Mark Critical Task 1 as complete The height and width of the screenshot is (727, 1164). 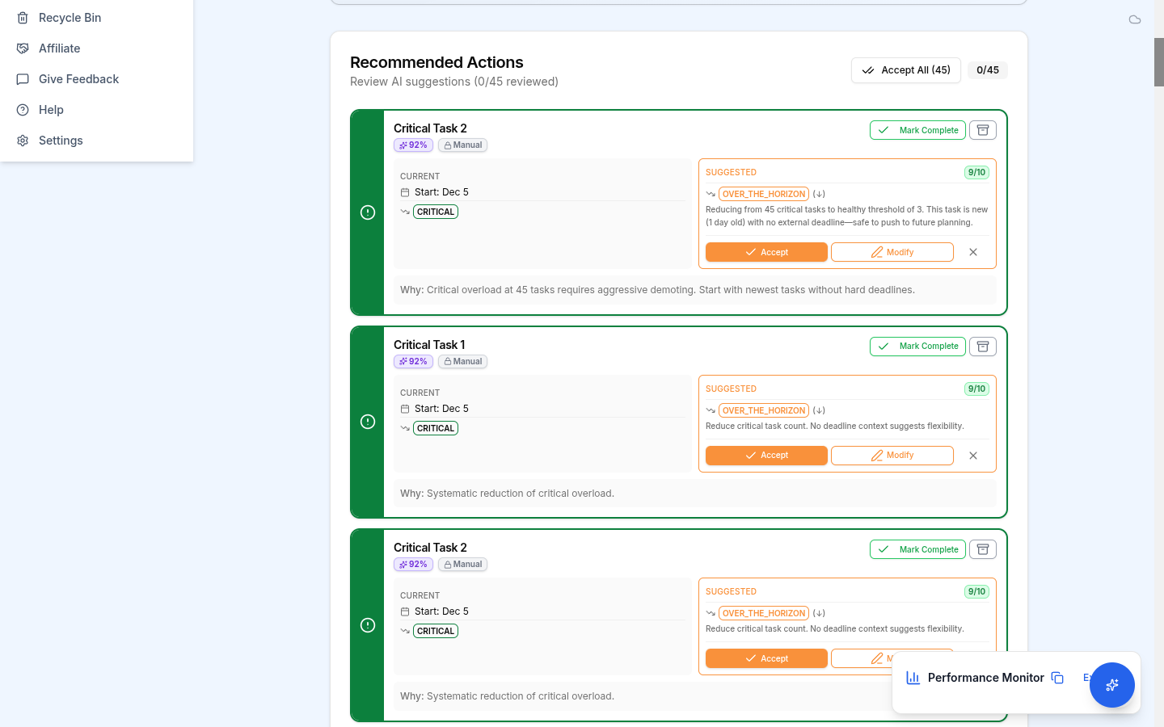[x=917, y=347]
